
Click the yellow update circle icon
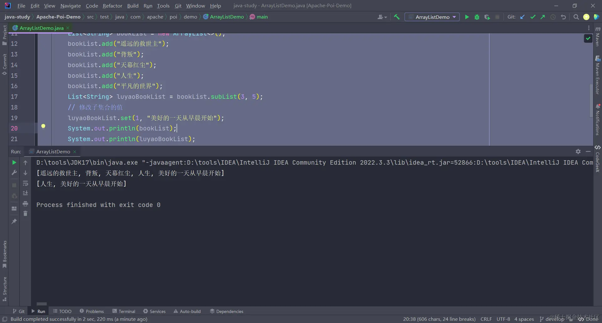pyautogui.click(x=586, y=17)
